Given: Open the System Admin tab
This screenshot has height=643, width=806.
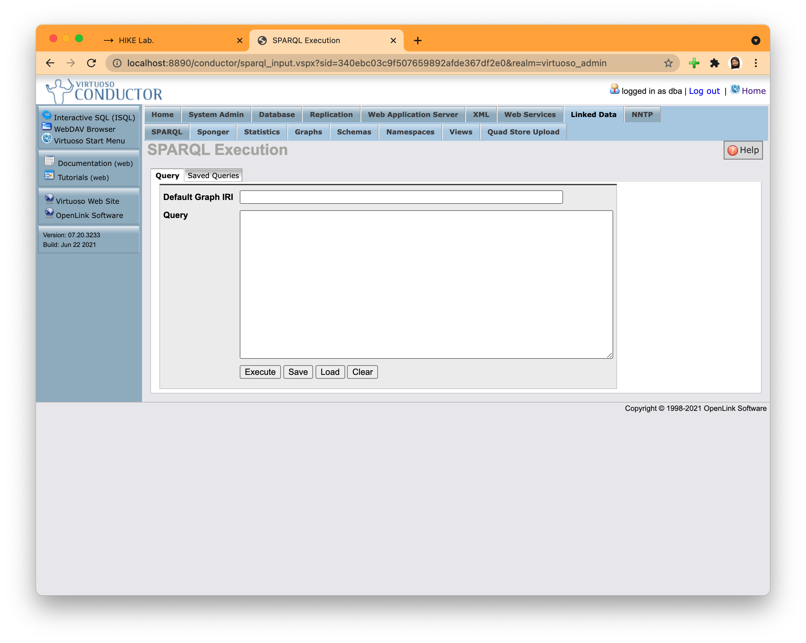Looking at the screenshot, I should point(216,114).
